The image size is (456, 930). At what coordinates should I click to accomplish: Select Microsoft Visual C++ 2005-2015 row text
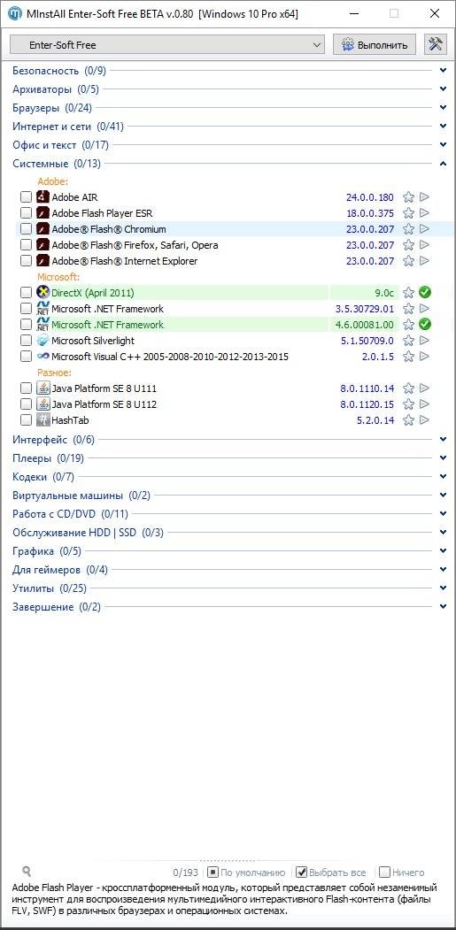point(170,357)
